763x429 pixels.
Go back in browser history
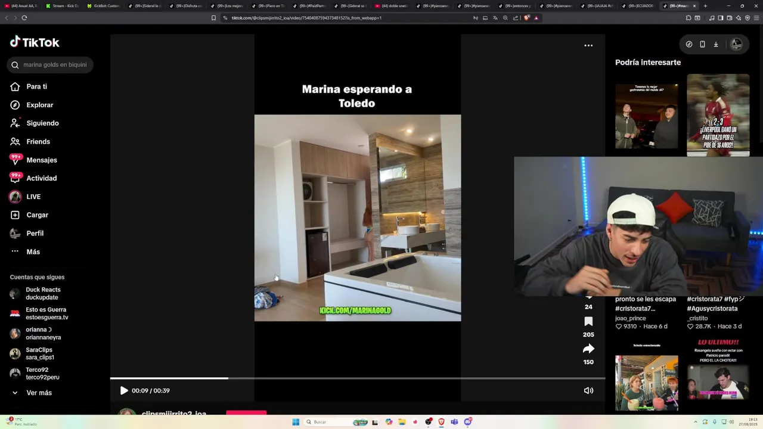(7, 18)
